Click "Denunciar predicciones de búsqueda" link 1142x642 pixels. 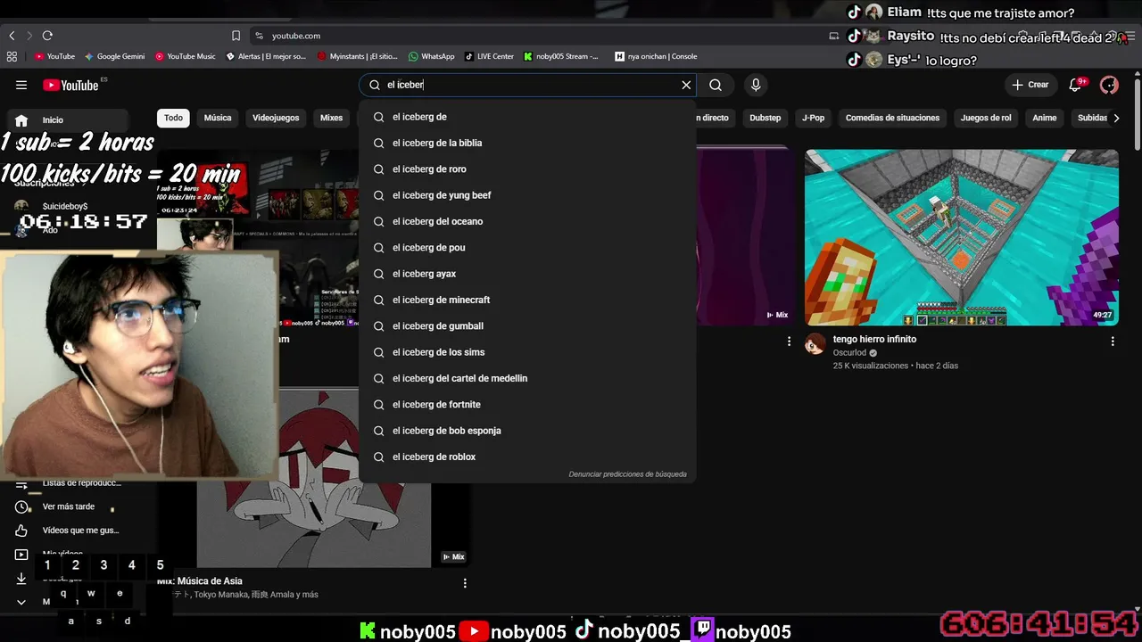pyautogui.click(x=628, y=474)
